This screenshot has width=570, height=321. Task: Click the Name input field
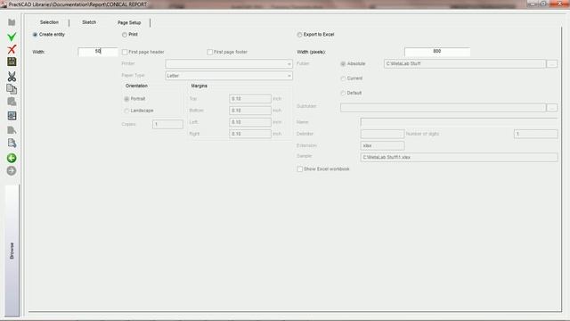tap(459, 122)
